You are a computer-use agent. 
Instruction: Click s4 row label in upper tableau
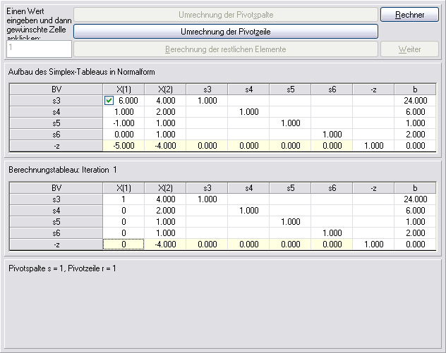click(x=56, y=112)
